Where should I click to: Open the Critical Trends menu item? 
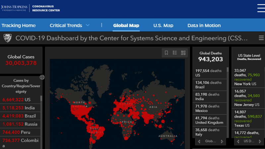66,25
